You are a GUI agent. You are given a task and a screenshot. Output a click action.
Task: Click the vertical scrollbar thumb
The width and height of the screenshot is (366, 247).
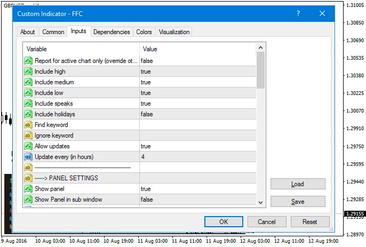point(261,70)
